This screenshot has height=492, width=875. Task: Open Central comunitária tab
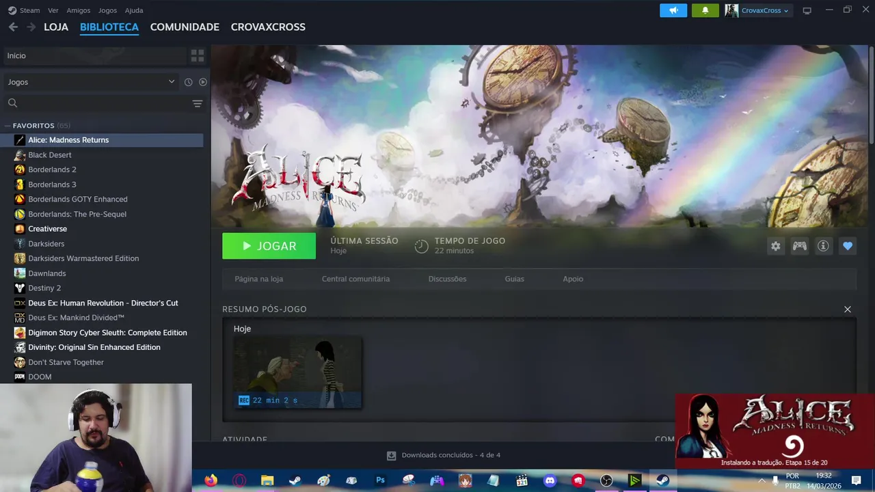click(x=355, y=279)
